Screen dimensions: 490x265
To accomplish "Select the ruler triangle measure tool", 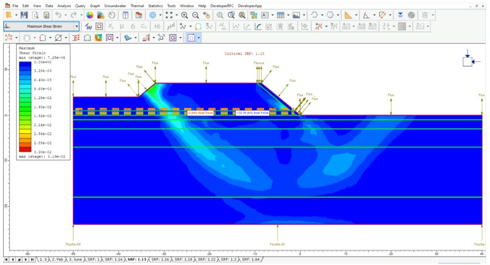I will 348,15.
